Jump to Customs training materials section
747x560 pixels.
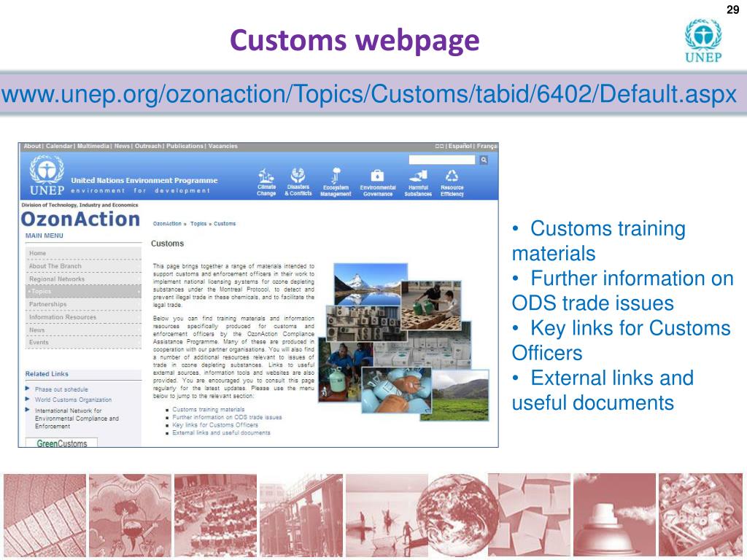tap(208, 410)
